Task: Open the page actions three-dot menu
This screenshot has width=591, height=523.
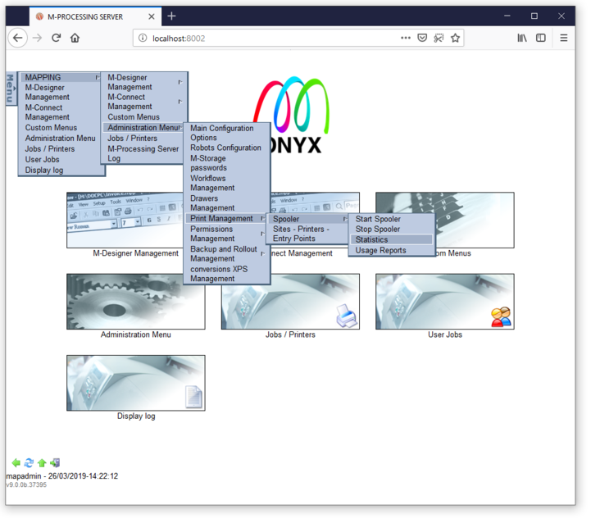Action: tap(406, 38)
